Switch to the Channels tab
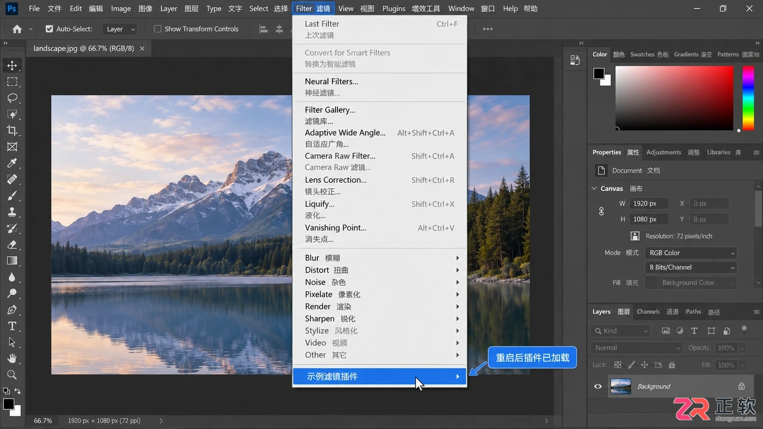The image size is (763, 429). pyautogui.click(x=648, y=312)
